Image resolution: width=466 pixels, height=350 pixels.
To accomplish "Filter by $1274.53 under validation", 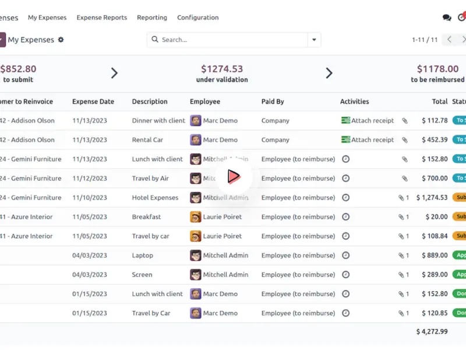I will pos(221,73).
